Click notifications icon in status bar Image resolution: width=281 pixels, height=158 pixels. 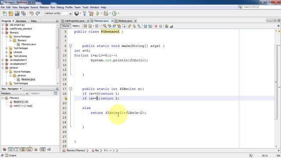[251, 155]
